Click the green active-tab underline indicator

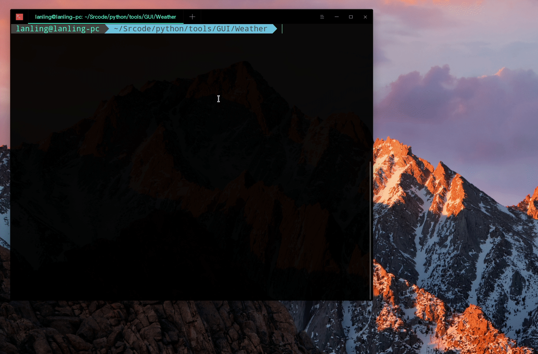[106, 23]
